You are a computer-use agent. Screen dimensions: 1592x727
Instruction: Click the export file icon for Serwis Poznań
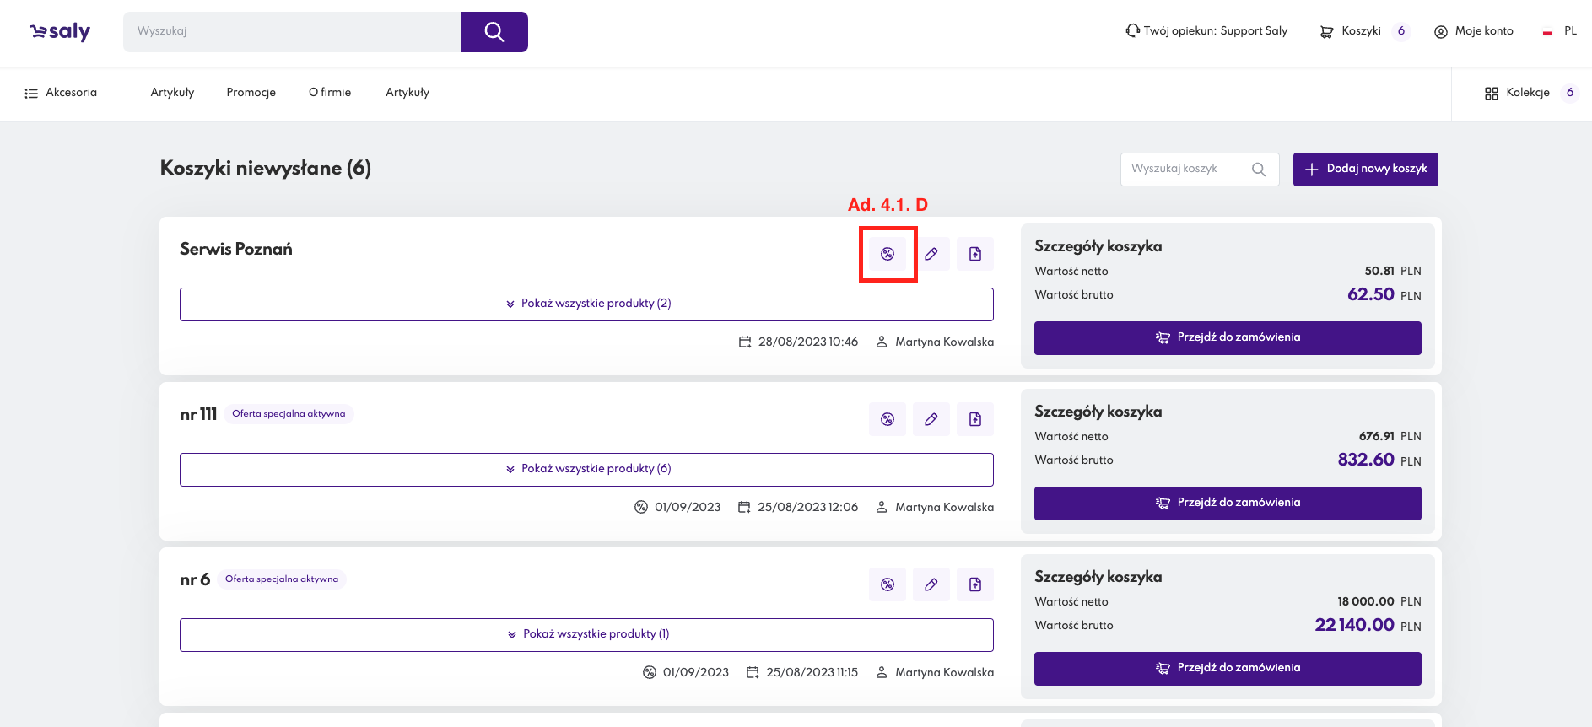975,254
